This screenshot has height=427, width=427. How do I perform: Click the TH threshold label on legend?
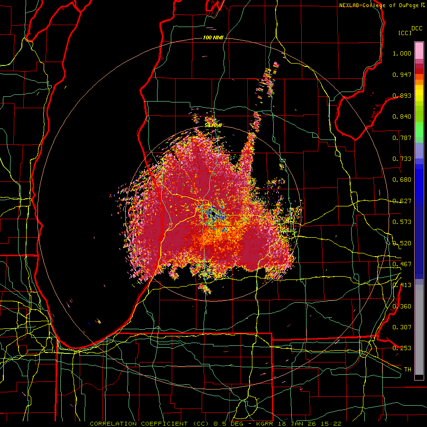(408, 370)
